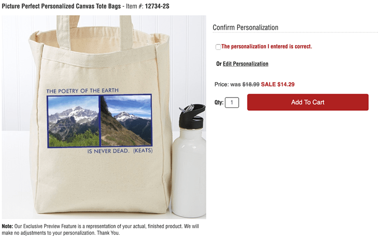378x243 pixels.
Task: Select the right hillside trail photo on the tote
Action: click(126, 121)
